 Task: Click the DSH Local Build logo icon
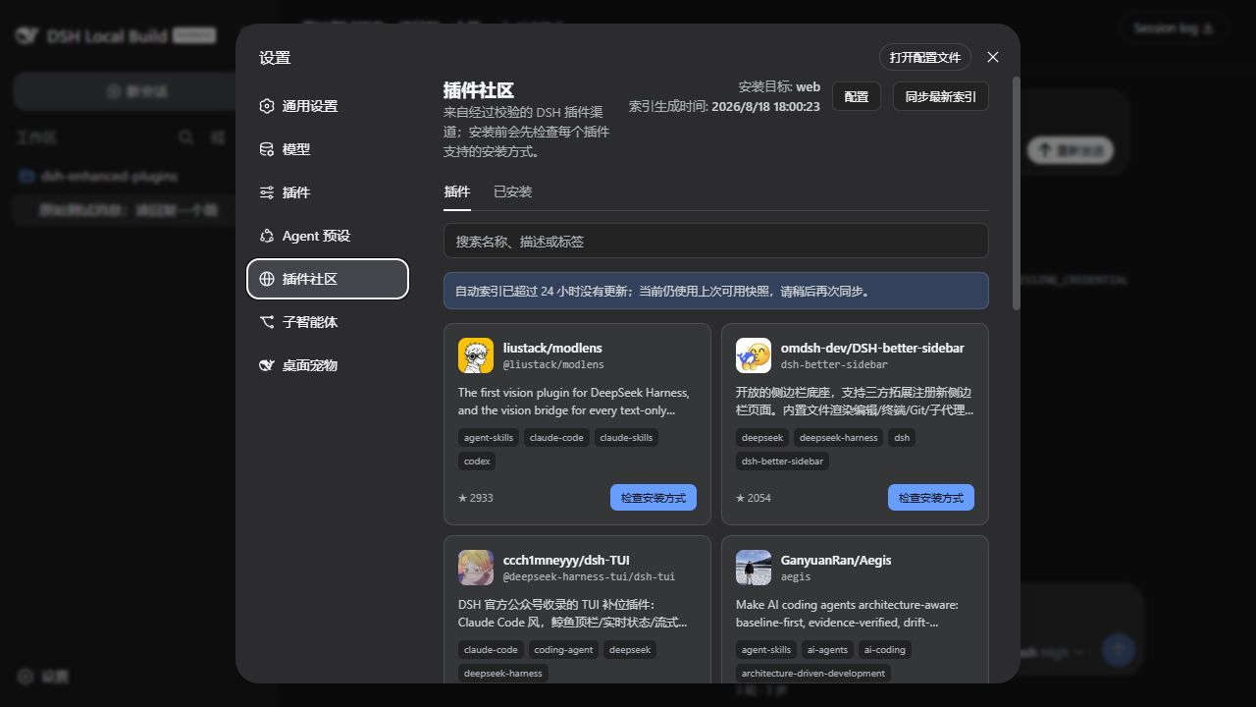(26, 35)
